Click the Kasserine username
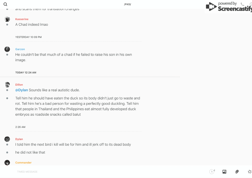Viewport: 252px width, 178px height. coord(22,19)
